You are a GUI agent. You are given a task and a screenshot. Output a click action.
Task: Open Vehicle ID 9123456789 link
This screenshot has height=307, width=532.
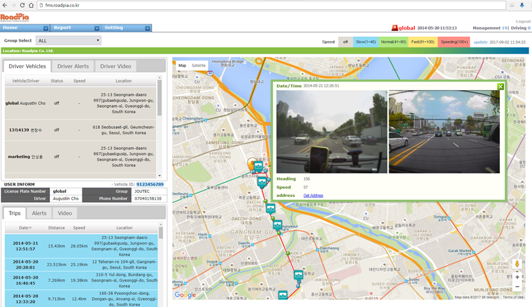coord(150,184)
